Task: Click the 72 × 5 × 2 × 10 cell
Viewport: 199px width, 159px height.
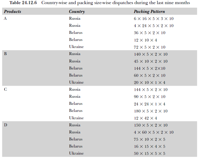Action: (149, 47)
